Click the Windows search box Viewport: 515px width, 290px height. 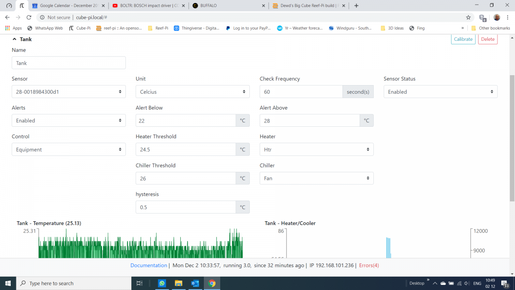73,283
